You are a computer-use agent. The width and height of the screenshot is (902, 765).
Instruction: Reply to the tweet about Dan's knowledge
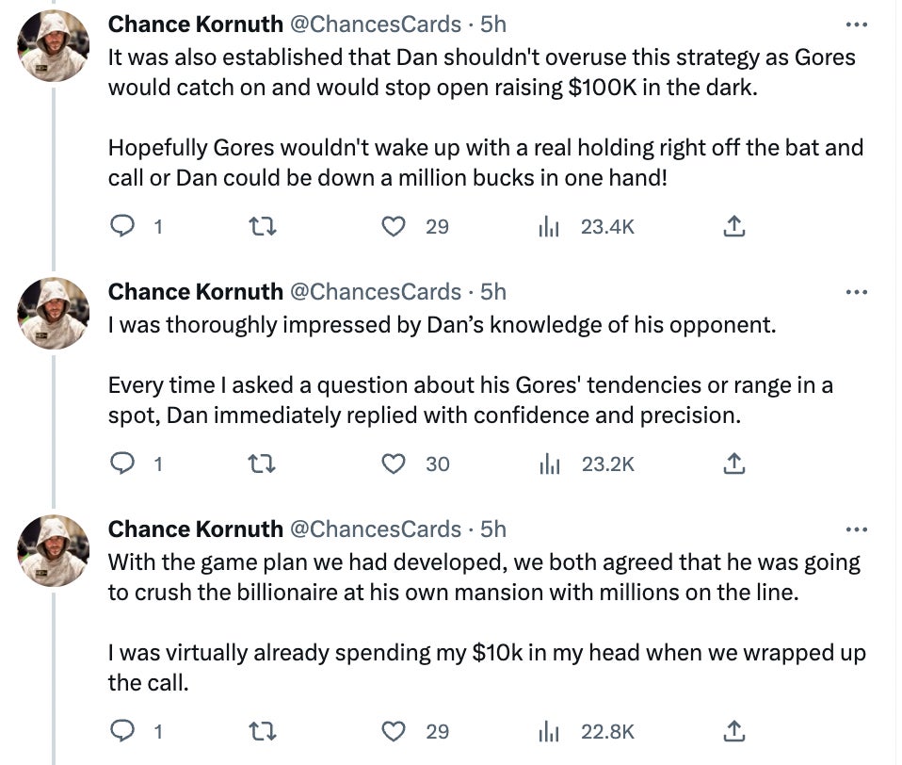click(123, 464)
